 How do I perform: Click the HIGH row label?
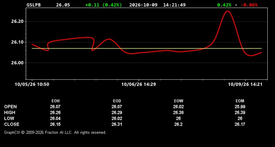(x=10, y=112)
